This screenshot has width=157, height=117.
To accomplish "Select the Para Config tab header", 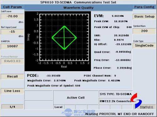I will tap(144, 7).
